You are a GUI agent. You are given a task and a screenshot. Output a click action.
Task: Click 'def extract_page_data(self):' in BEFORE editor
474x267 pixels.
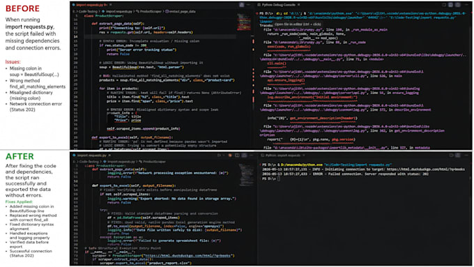[118, 24]
